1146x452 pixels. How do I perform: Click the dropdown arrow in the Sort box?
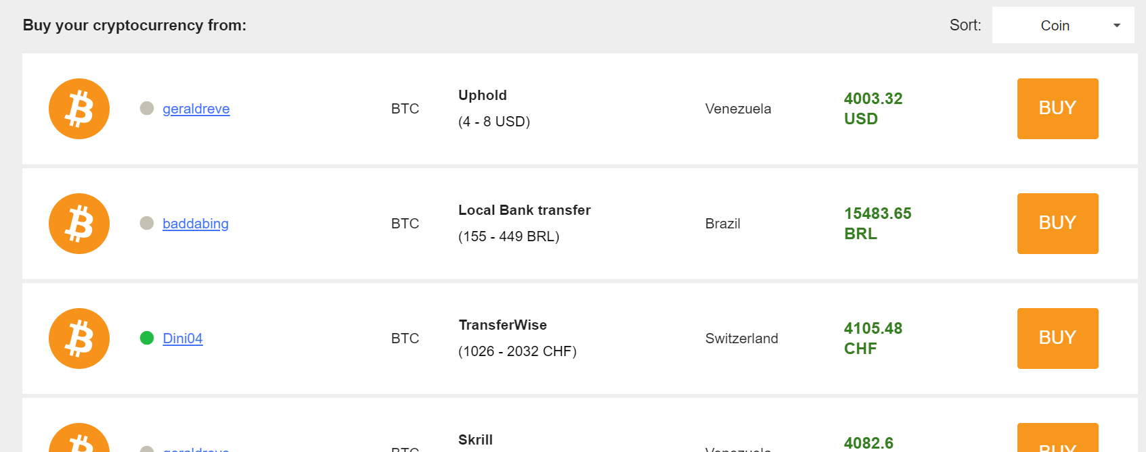point(1117,26)
